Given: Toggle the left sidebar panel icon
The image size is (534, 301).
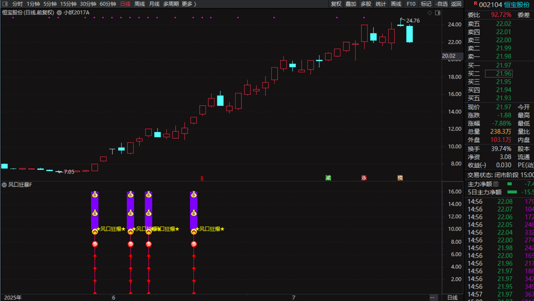Looking at the screenshot, I should (5, 4).
